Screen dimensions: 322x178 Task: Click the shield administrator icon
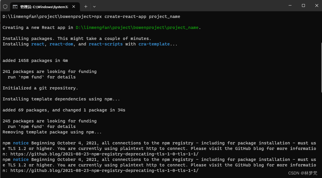point(5,6)
